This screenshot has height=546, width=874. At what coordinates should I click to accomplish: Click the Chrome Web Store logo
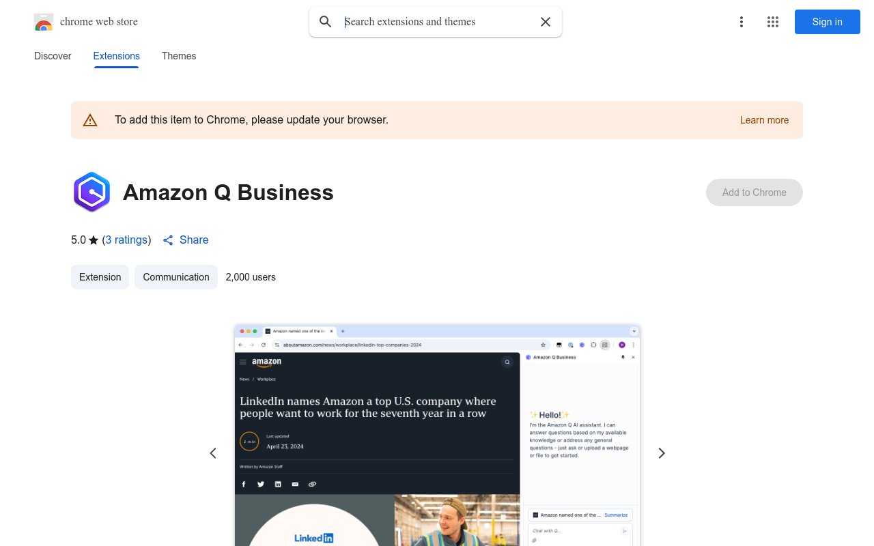(44, 22)
